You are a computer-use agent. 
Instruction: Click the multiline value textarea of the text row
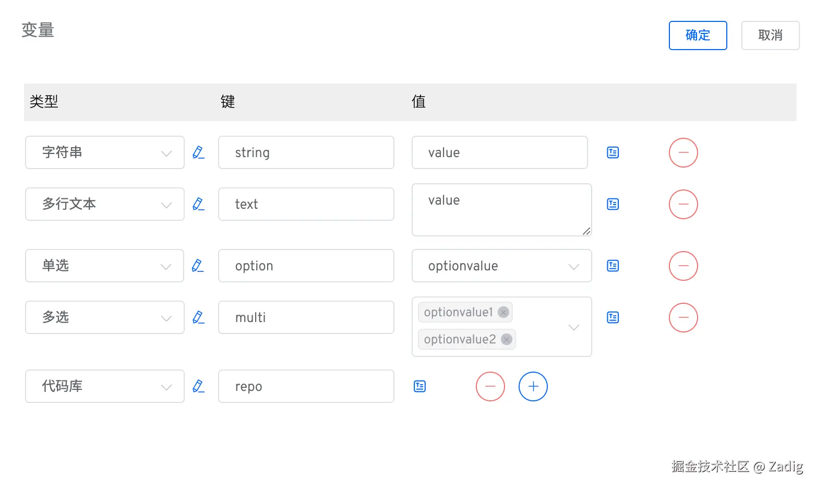(502, 210)
